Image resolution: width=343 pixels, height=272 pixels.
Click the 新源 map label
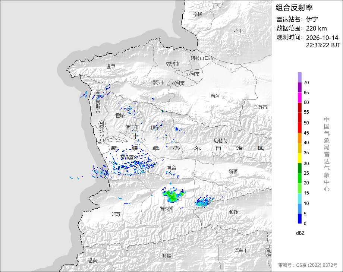point(233,171)
